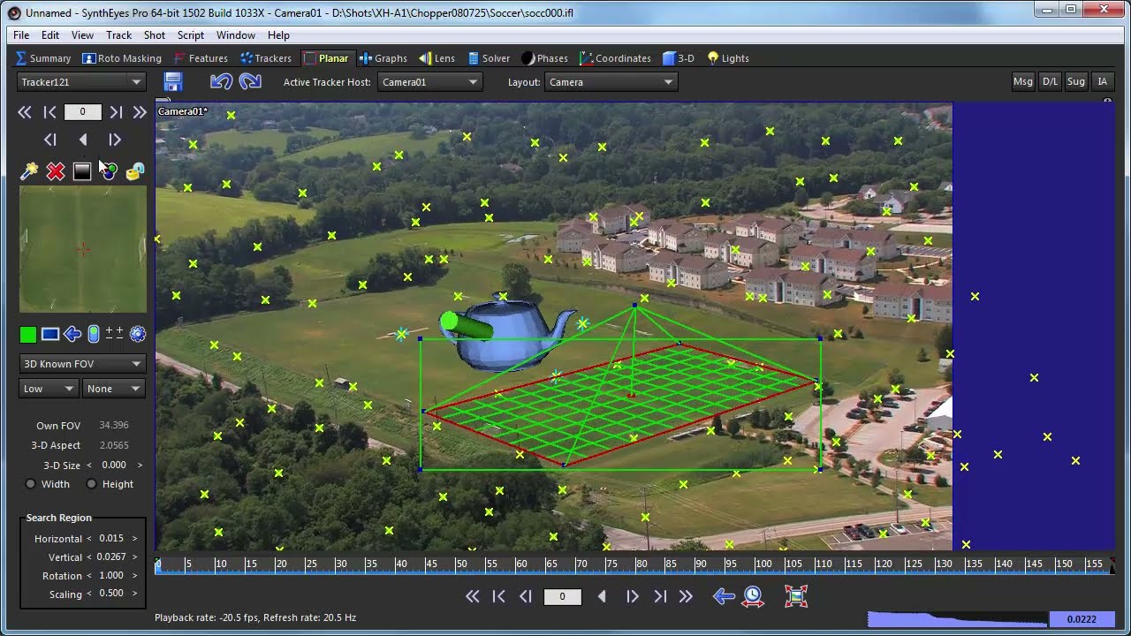
Task: Toggle the D/L button
Action: (1050, 81)
